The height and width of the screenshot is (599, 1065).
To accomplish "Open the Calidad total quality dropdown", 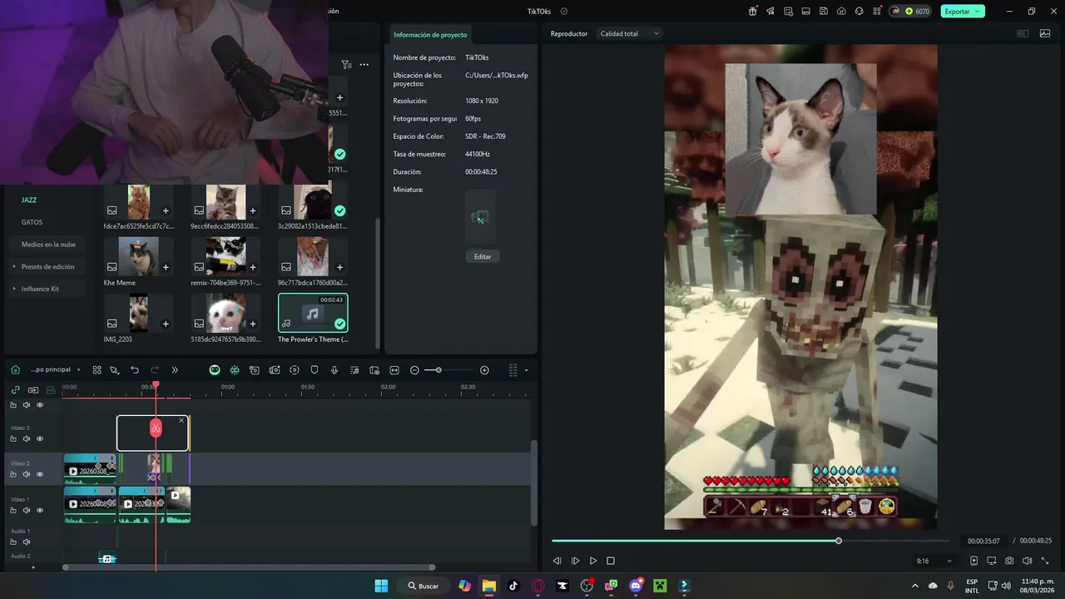I will click(630, 33).
